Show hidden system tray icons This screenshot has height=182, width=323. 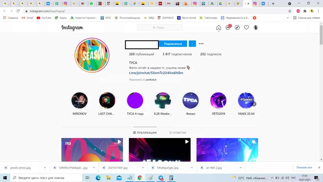click(272, 178)
